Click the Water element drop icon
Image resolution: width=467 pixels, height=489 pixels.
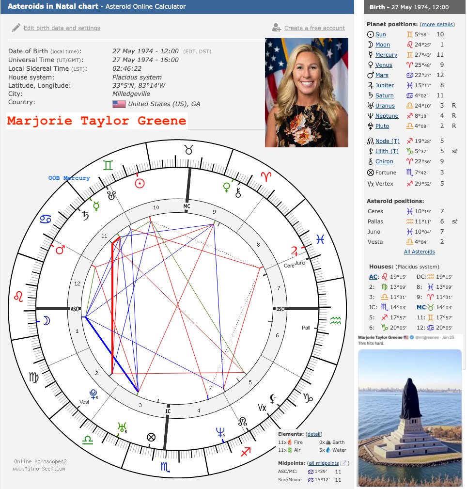pyautogui.click(x=328, y=450)
